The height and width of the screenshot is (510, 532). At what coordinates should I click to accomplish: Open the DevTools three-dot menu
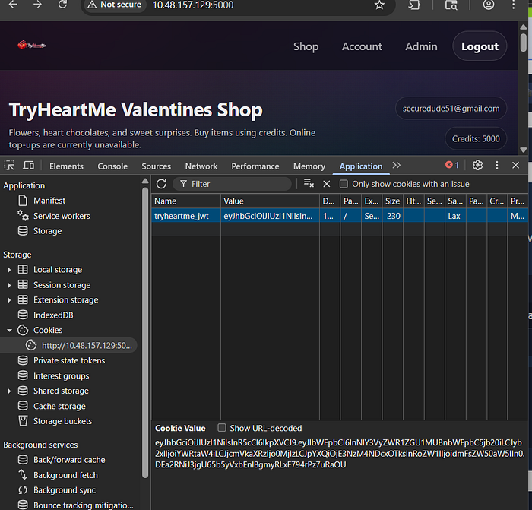point(497,165)
